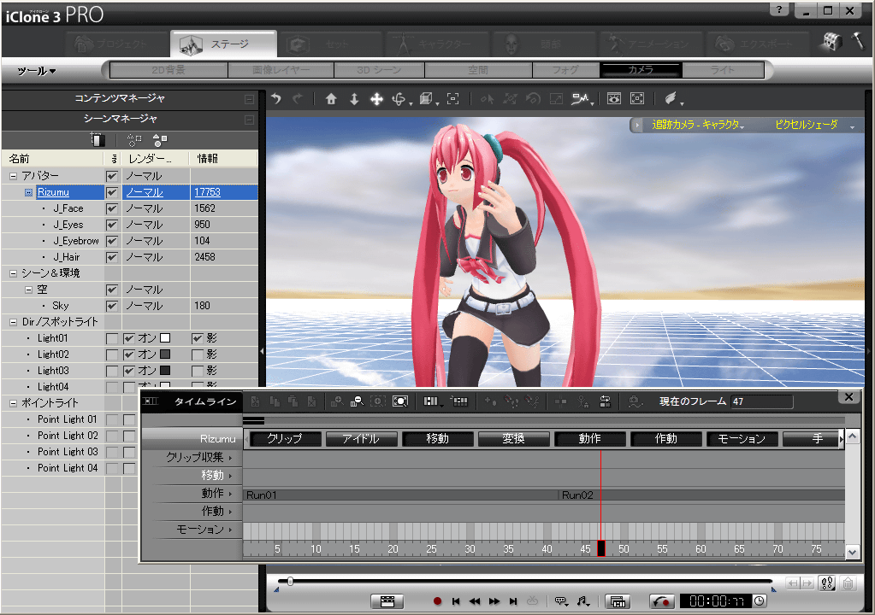Click the timeline track list icon

tap(431, 401)
